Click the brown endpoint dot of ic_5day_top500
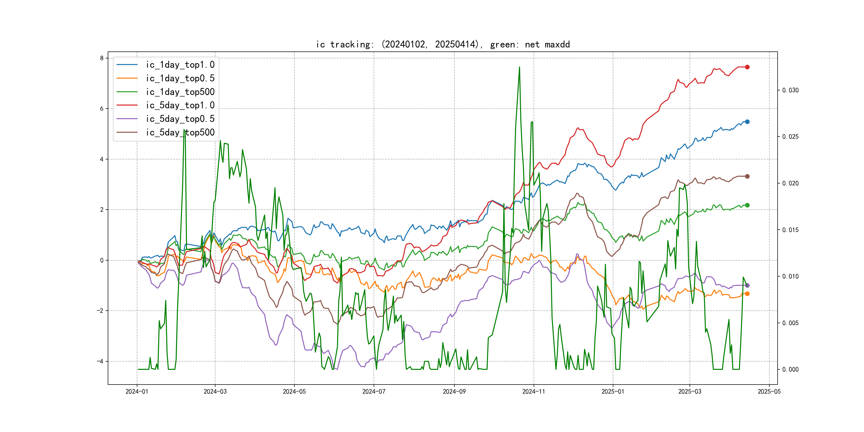The width and height of the screenshot is (864, 432). pyautogui.click(x=747, y=177)
